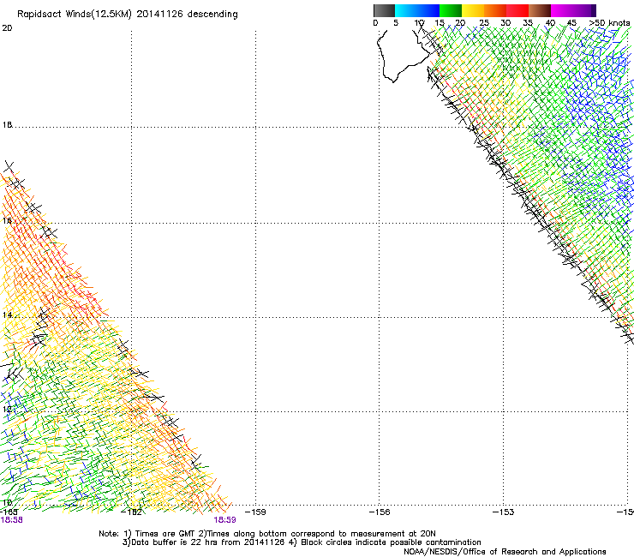The height and width of the screenshot is (557, 634).
Task: Click the 'Data buffer is 22 hrs' note line
Action: click(x=302, y=542)
